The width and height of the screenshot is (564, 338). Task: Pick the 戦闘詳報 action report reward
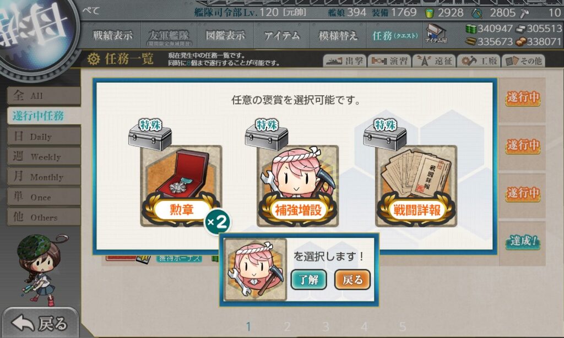416,186
